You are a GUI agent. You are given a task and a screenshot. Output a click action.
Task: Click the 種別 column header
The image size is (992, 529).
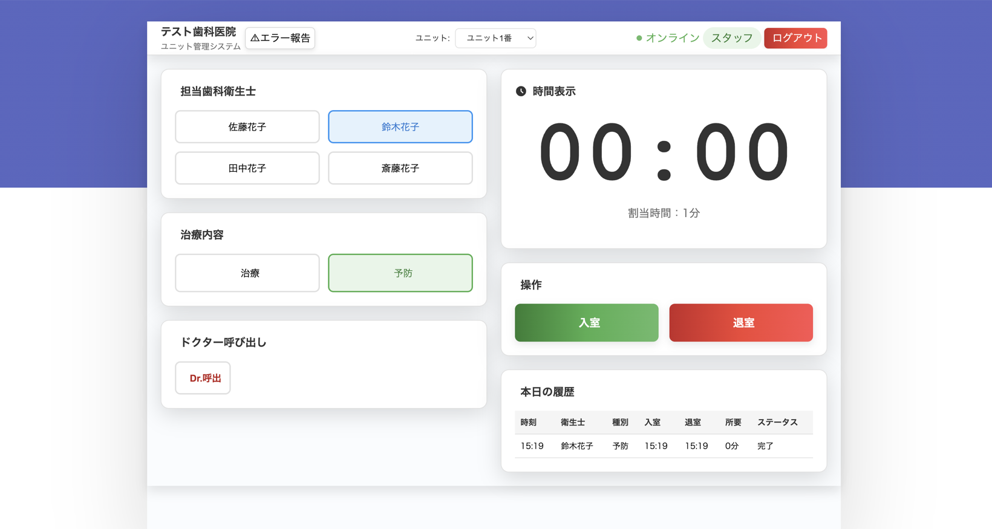coord(620,423)
